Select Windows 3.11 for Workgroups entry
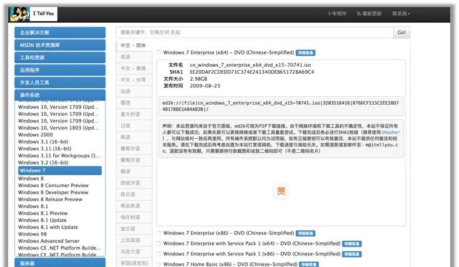This screenshot has width=459, height=267. pyautogui.click(x=59, y=156)
